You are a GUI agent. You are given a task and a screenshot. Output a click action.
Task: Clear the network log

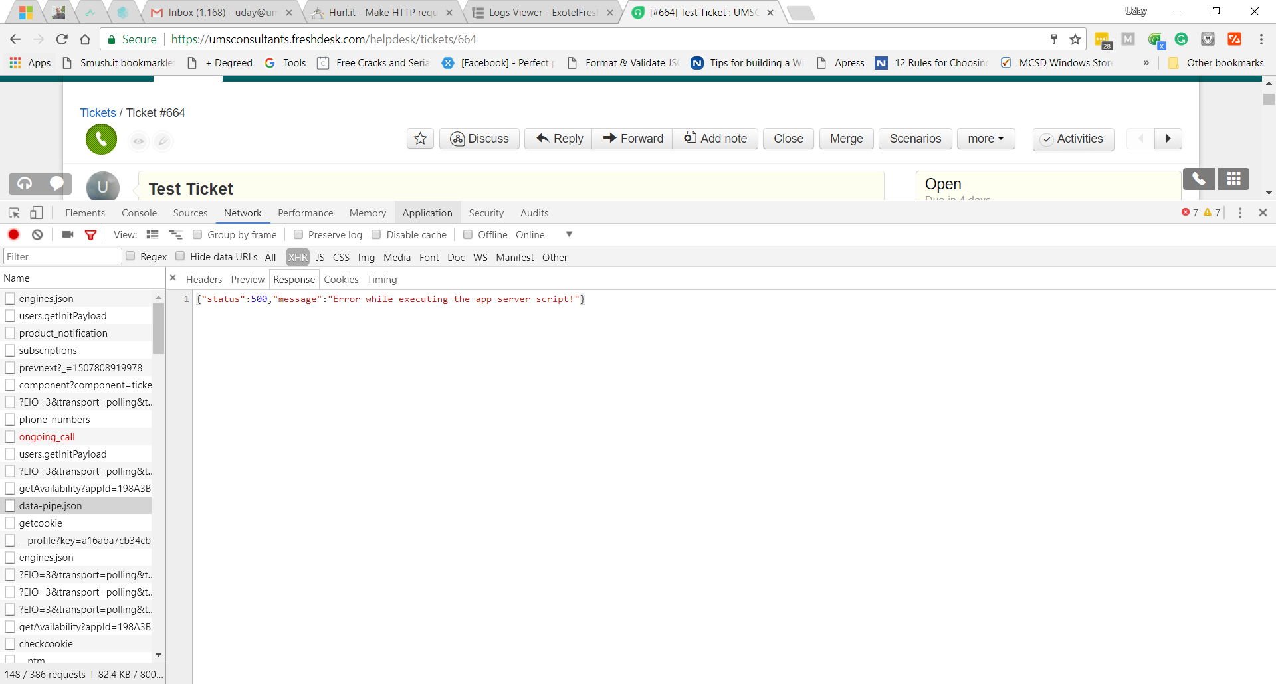click(37, 234)
